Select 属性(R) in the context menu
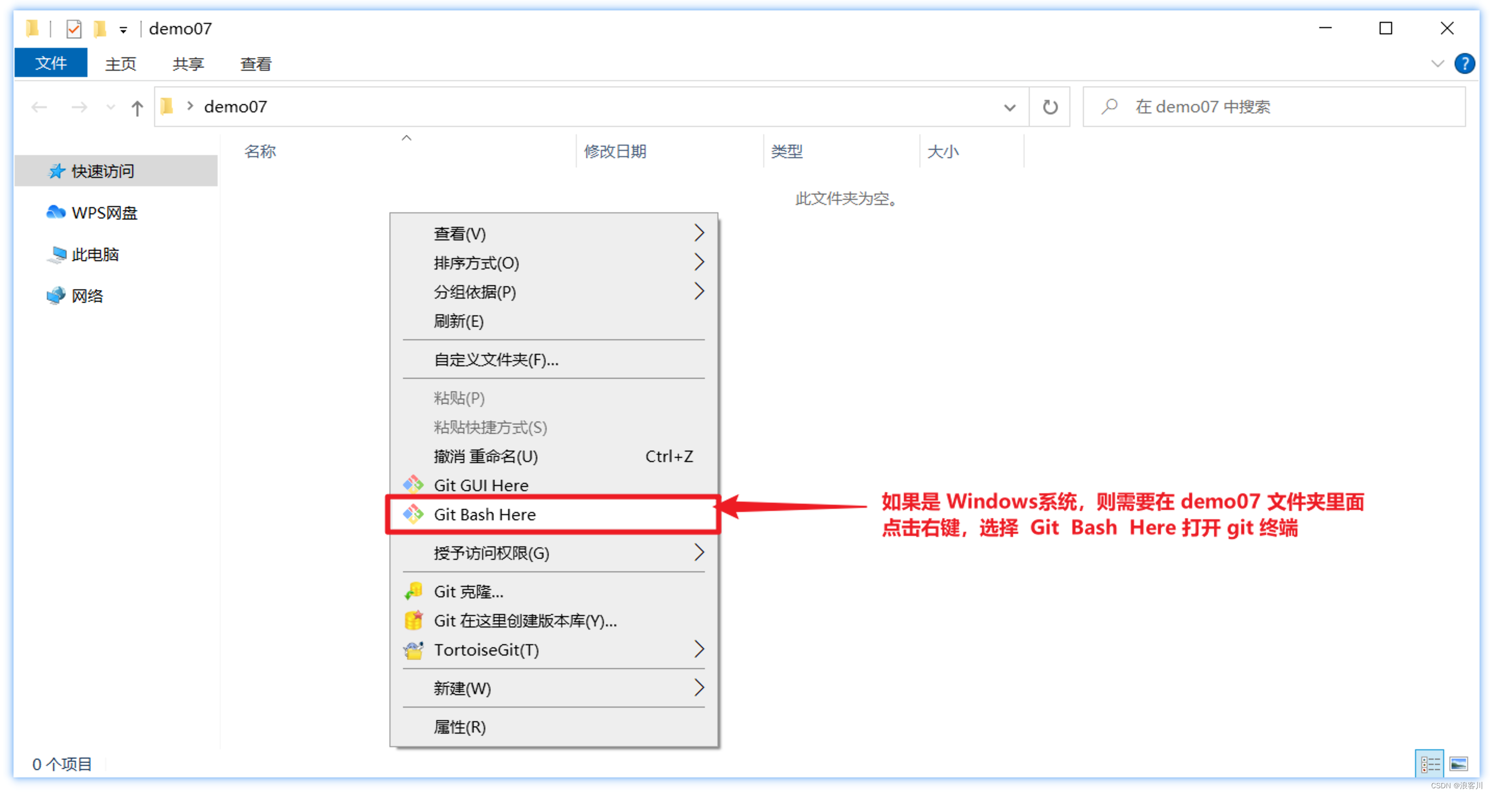The image size is (1490, 794). pos(459,726)
